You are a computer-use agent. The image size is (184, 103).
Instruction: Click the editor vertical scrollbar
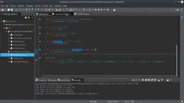click(x=177, y=60)
